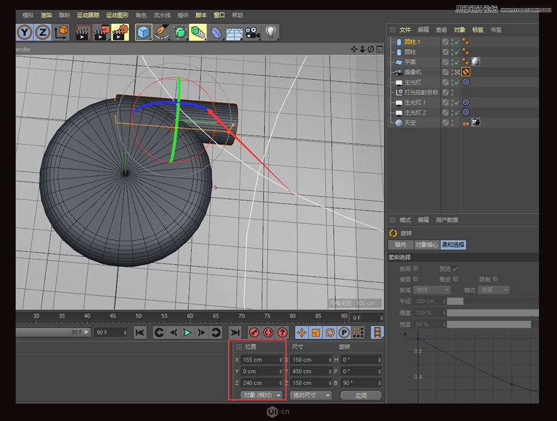This screenshot has height=421, width=557.
Task: Click the 应用 apply button
Action: 361,395
